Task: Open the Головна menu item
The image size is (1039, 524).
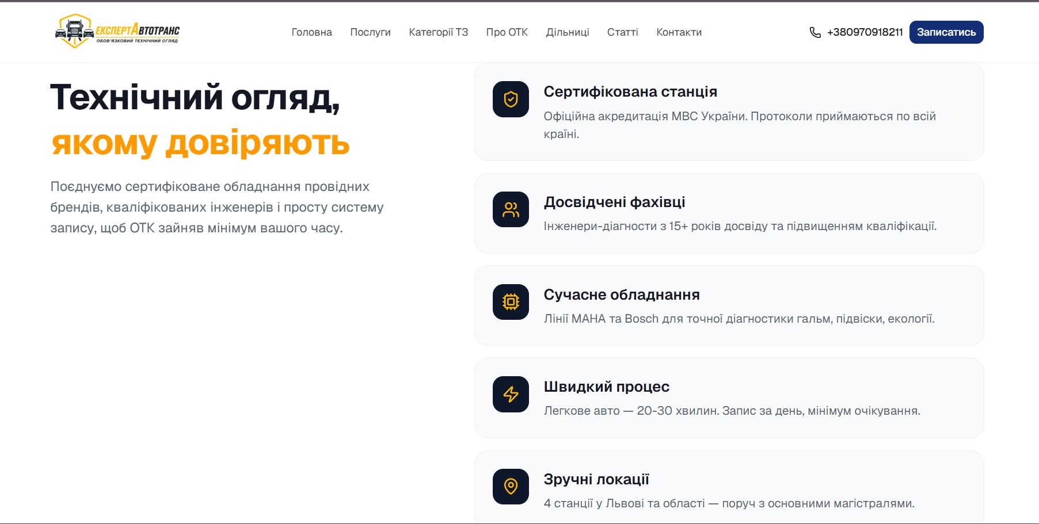Action: (x=312, y=32)
